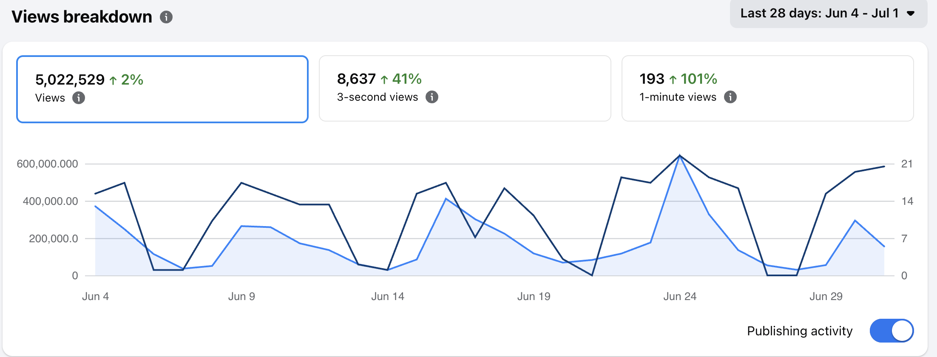The height and width of the screenshot is (357, 937).
Task: Select the 5,022,529 Views metric card
Action: click(162, 89)
